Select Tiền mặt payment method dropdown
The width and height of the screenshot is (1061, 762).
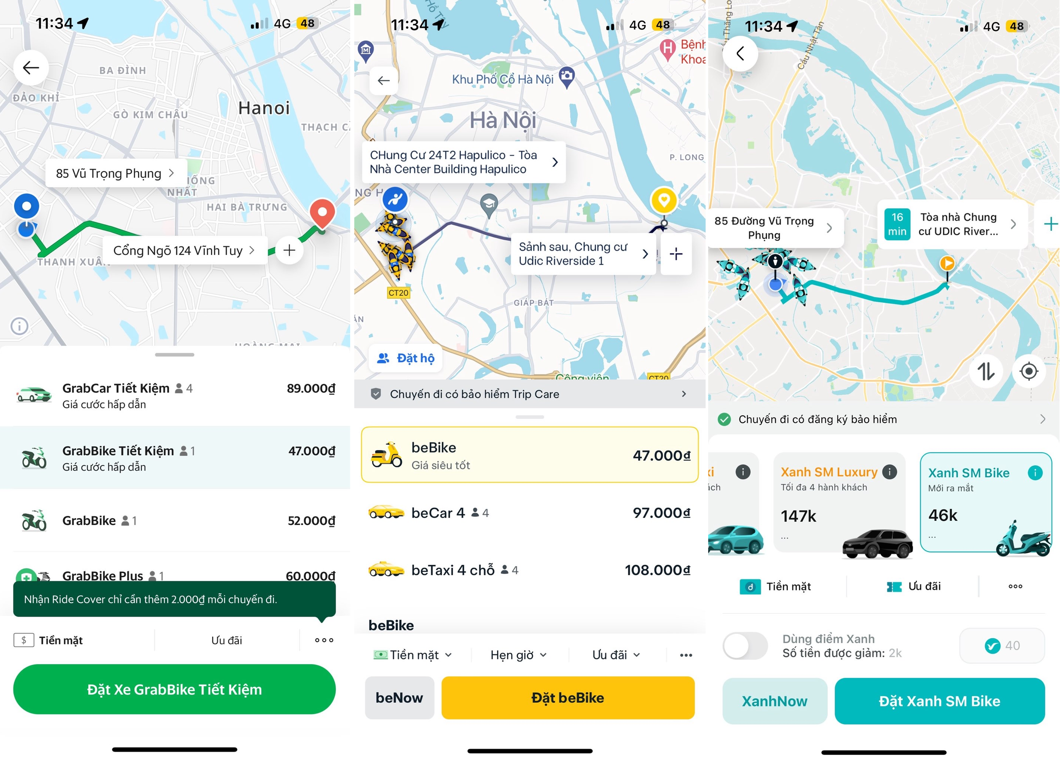[x=412, y=655]
